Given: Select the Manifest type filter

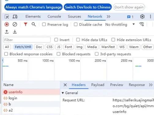Looking at the screenshot, I should 108,47.
